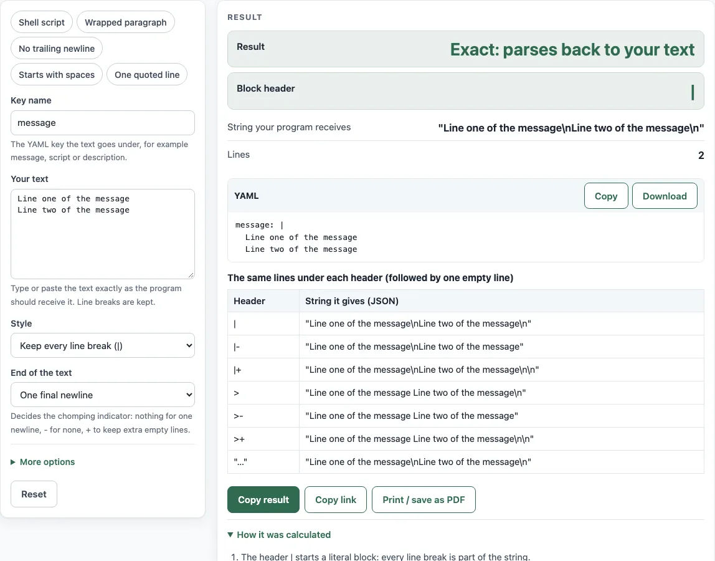715x561 pixels.
Task: Expand More options
Action: click(43, 462)
